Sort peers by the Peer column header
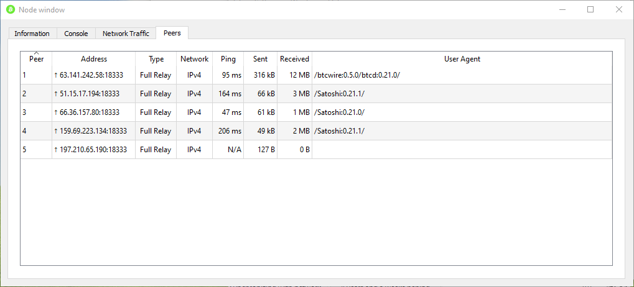 pos(36,59)
